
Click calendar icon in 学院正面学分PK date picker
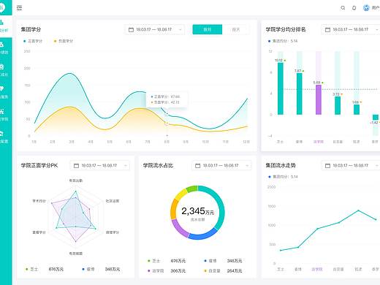[x=76, y=166]
